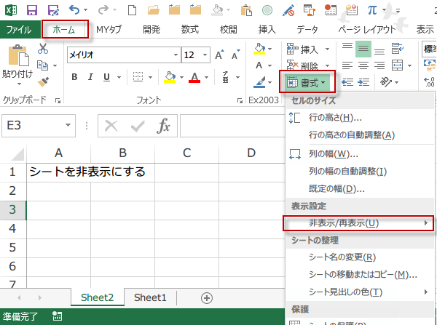Align text right
Viewport: 437px width, 325px height.
(x=379, y=65)
